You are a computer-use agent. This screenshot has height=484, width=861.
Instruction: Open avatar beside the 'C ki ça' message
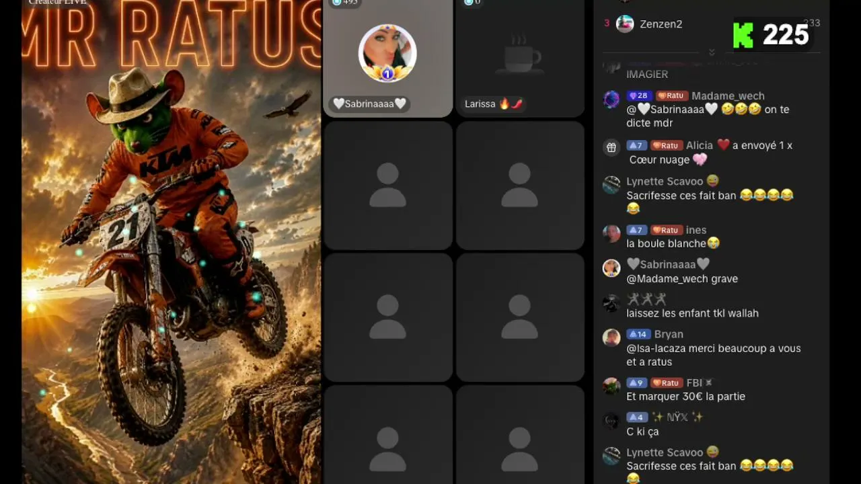[611, 421]
